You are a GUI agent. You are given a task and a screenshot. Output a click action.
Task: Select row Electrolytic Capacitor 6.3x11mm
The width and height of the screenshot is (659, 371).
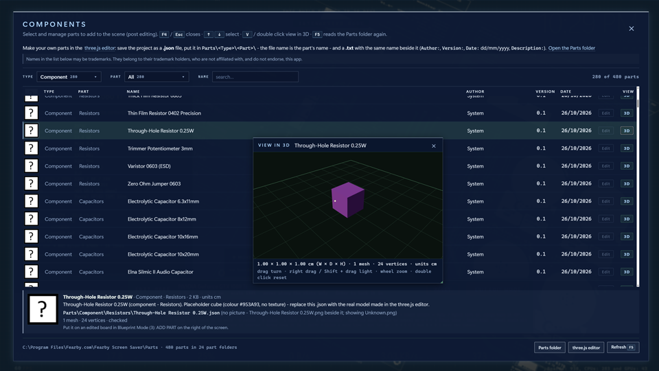coord(330,201)
